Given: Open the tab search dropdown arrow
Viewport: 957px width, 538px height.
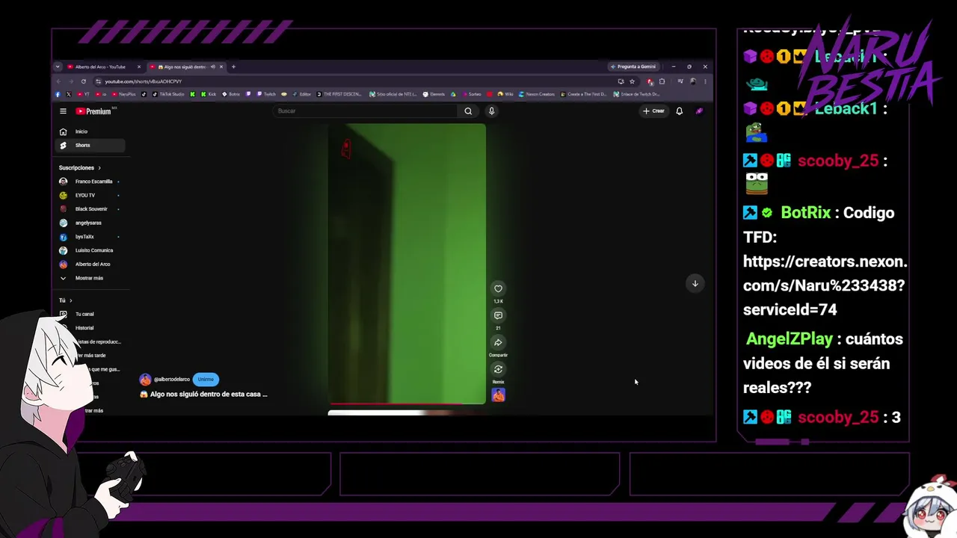Looking at the screenshot, I should pos(58,67).
